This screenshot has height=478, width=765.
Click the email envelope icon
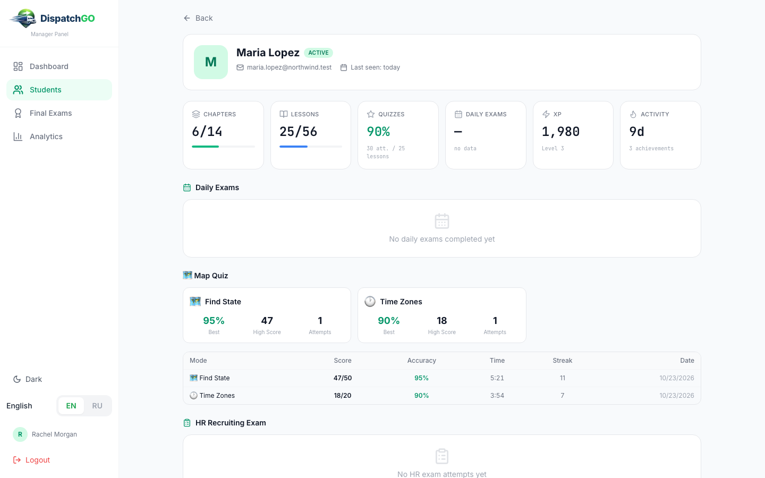pyautogui.click(x=240, y=67)
